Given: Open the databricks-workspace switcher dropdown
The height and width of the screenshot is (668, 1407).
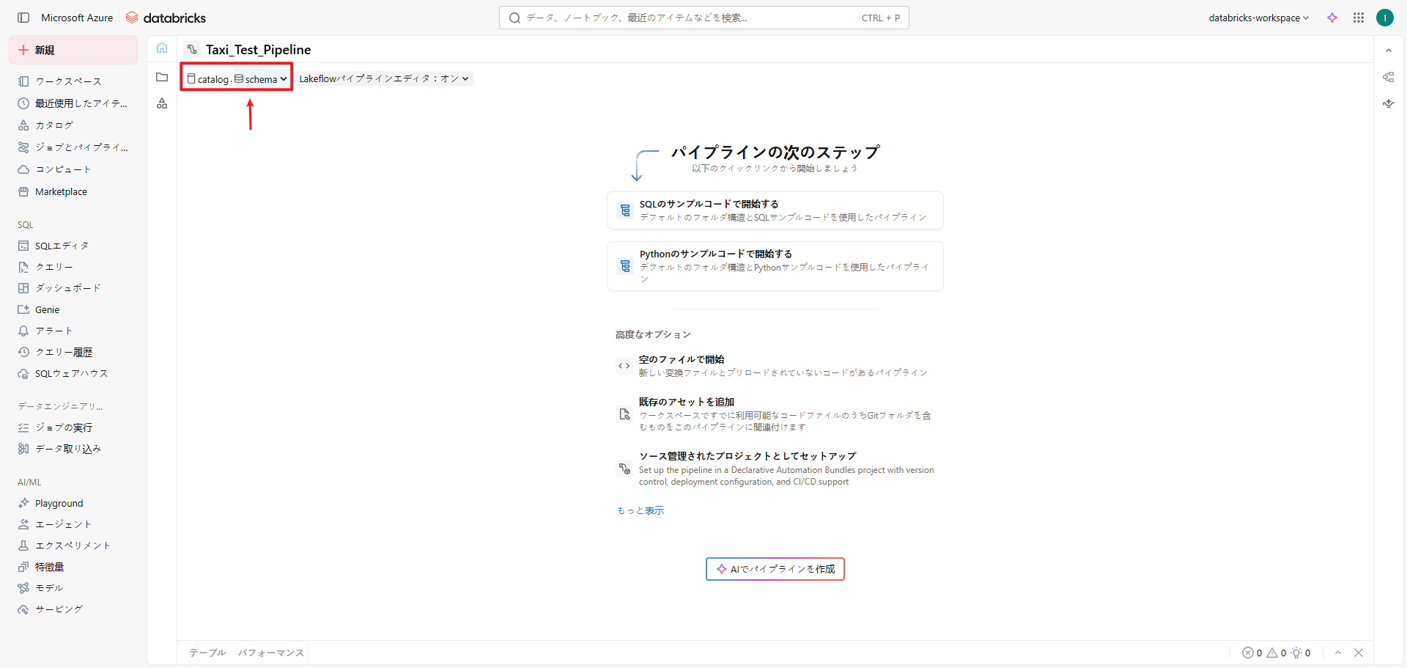Looking at the screenshot, I should 1258,18.
